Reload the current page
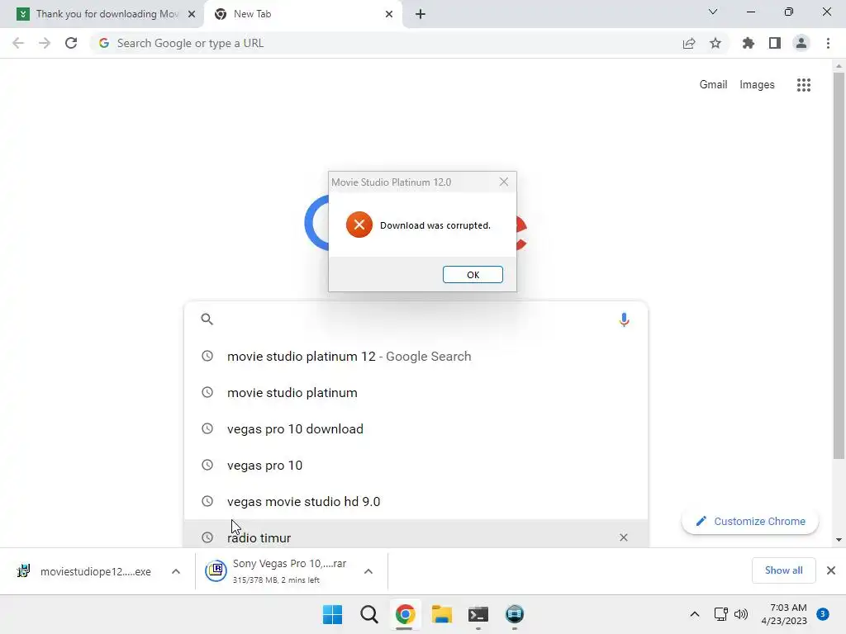Image resolution: width=846 pixels, height=634 pixels. coord(71,43)
